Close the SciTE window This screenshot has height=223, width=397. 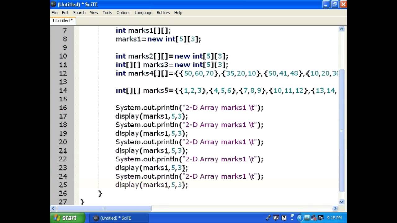point(343,4)
